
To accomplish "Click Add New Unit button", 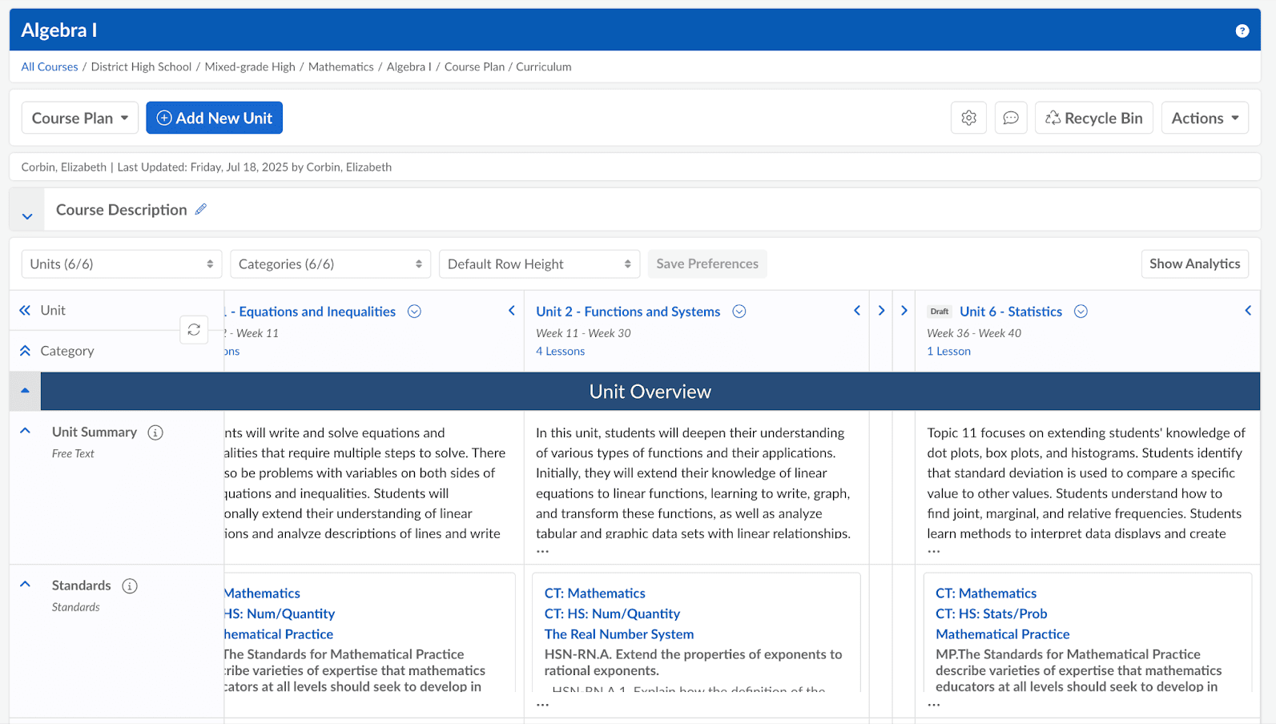I will (x=214, y=118).
